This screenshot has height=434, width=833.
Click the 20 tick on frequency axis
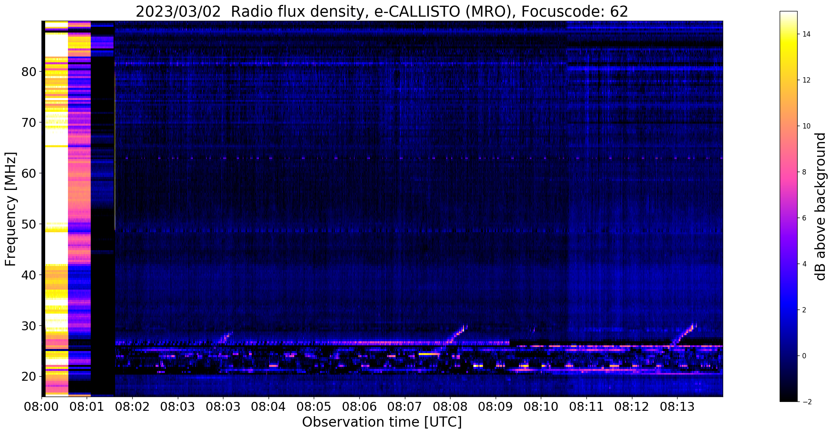29,377
